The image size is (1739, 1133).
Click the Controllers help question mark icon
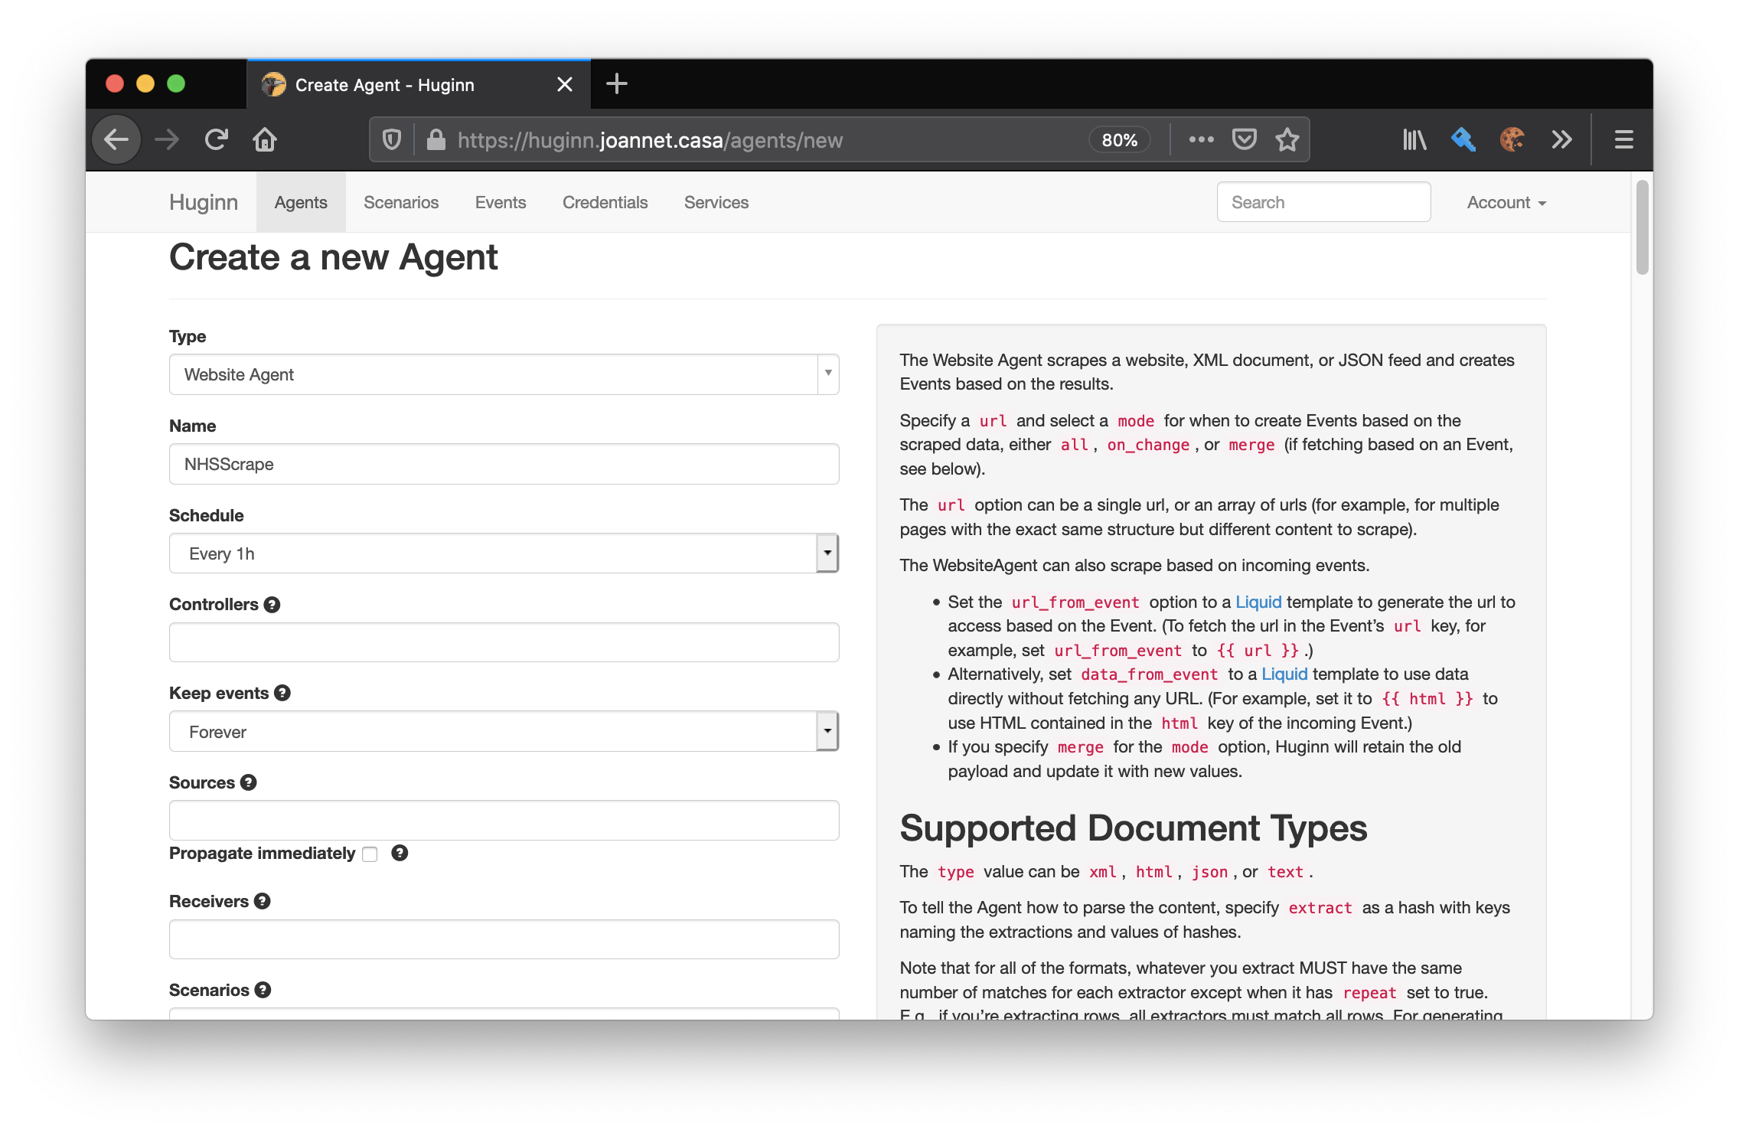pyautogui.click(x=272, y=605)
